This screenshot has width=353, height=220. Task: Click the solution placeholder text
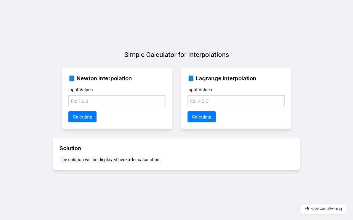[x=110, y=159]
